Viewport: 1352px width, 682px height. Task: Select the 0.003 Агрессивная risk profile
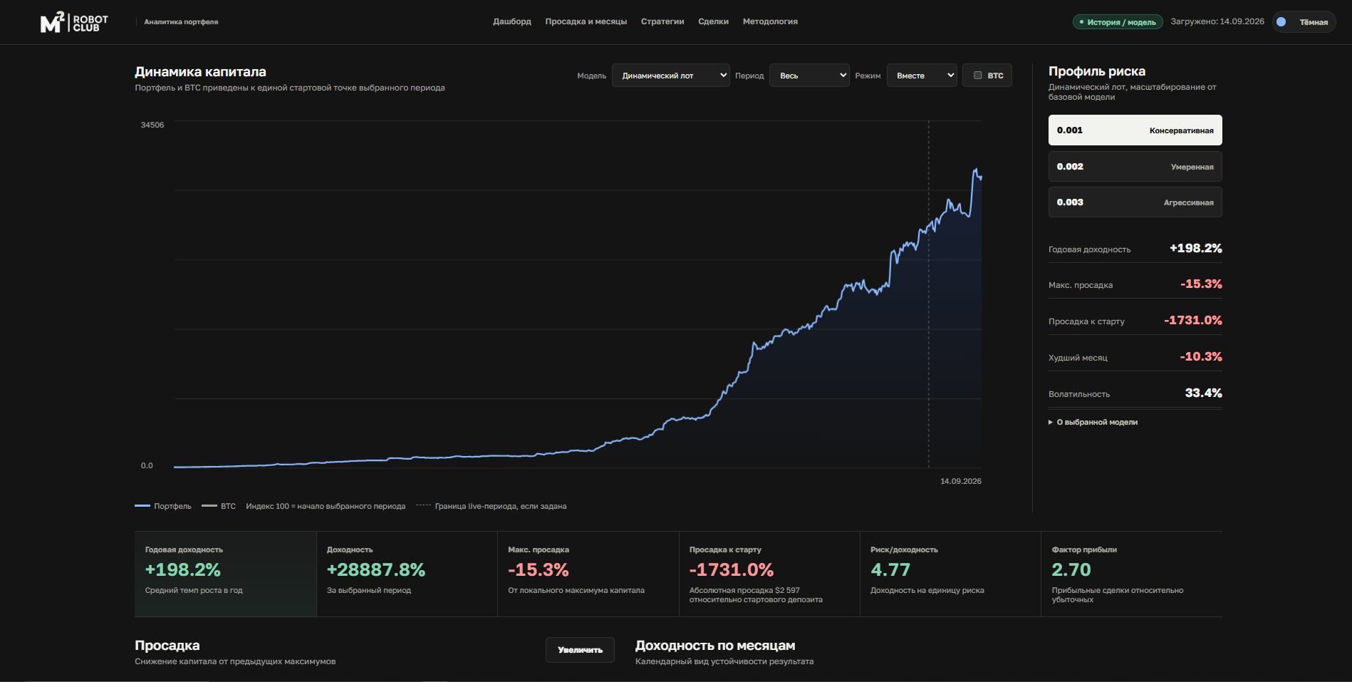pyautogui.click(x=1135, y=202)
